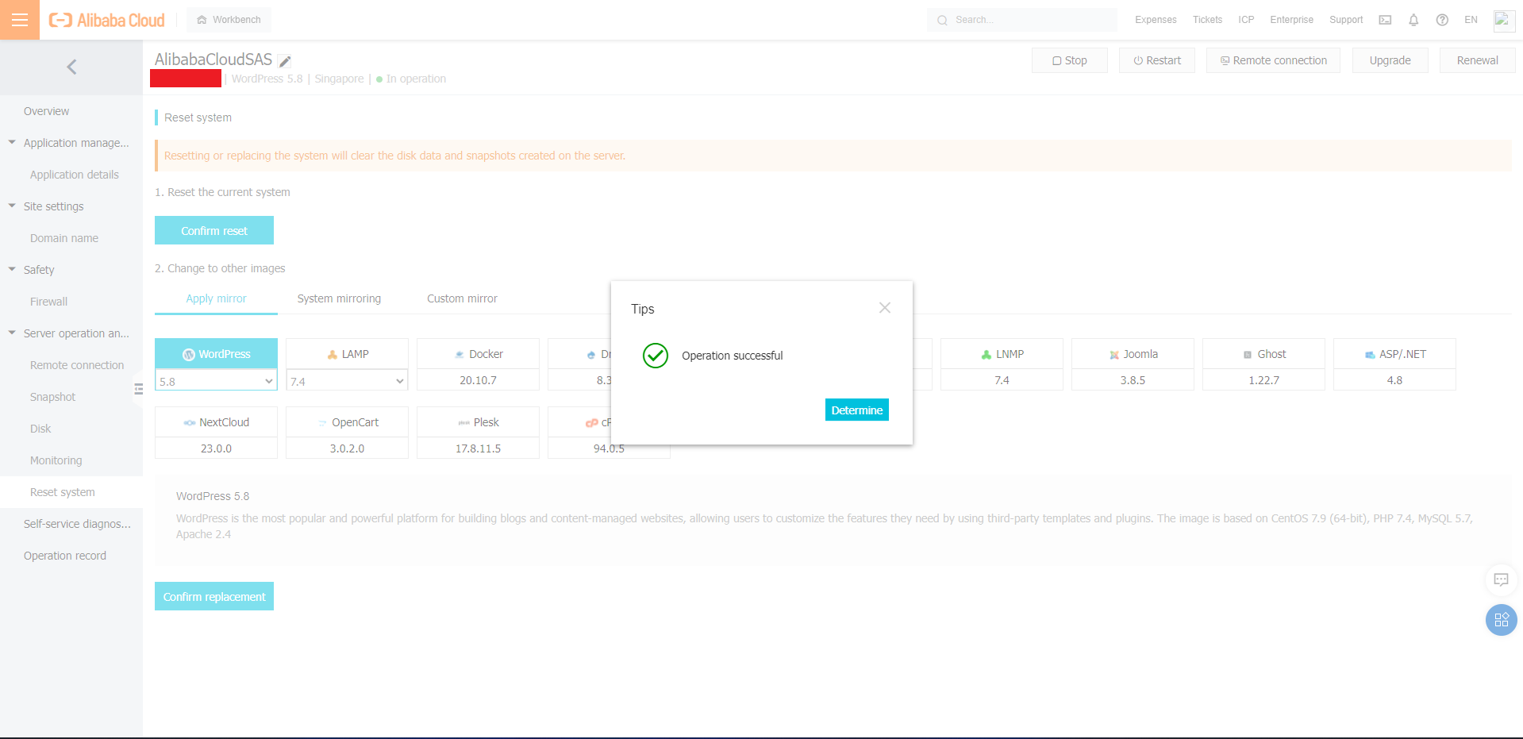Open Reset system in the sidebar
Viewport: 1523px width, 739px height.
[71, 492]
